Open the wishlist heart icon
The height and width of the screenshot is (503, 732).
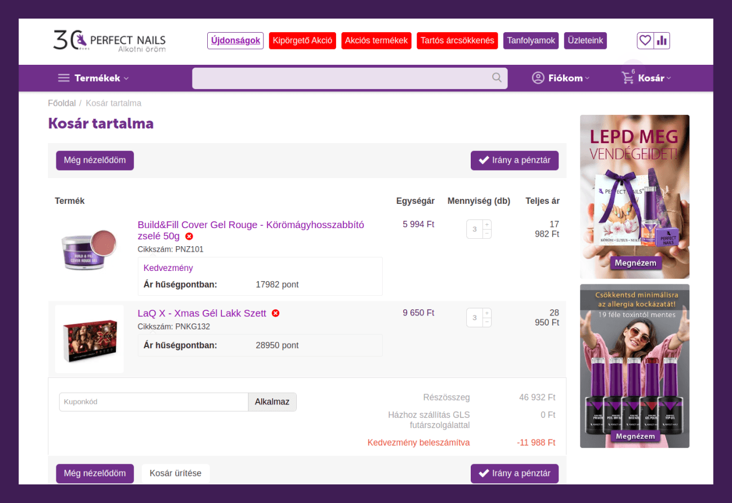(645, 41)
